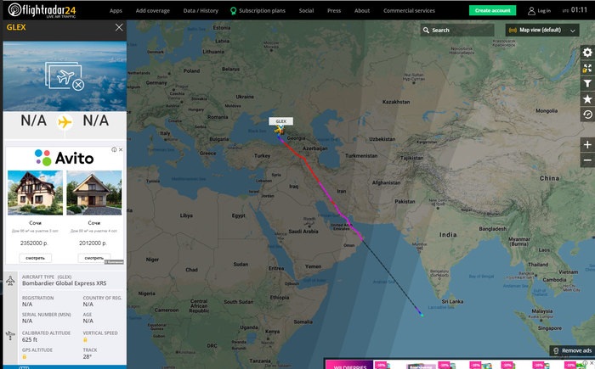
Task: Click the no-photo aircraft thumbnail image
Action: coord(65,76)
